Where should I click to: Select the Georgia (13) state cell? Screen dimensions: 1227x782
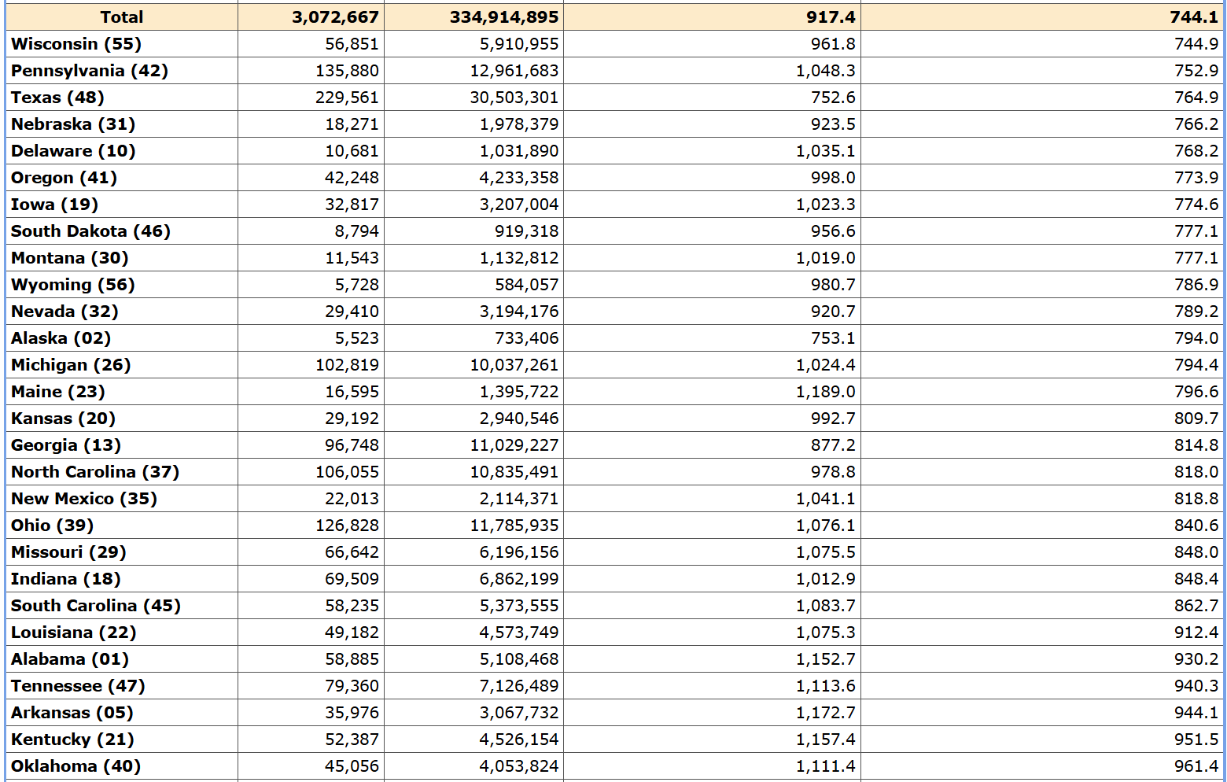(66, 445)
